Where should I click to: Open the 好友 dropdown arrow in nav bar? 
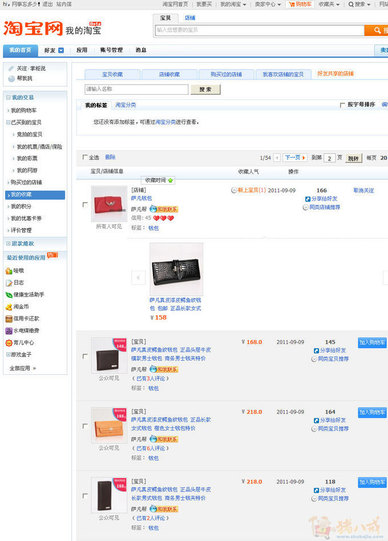61,50
